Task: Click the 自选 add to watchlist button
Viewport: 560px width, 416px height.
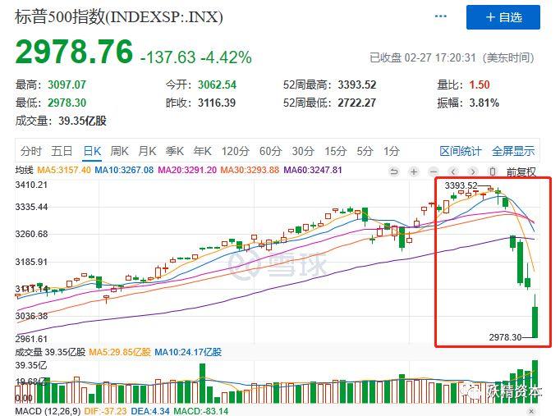Action: pyautogui.click(x=503, y=17)
